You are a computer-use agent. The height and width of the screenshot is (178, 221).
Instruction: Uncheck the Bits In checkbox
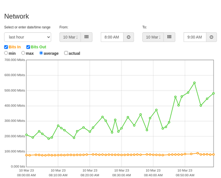[x=6, y=47]
